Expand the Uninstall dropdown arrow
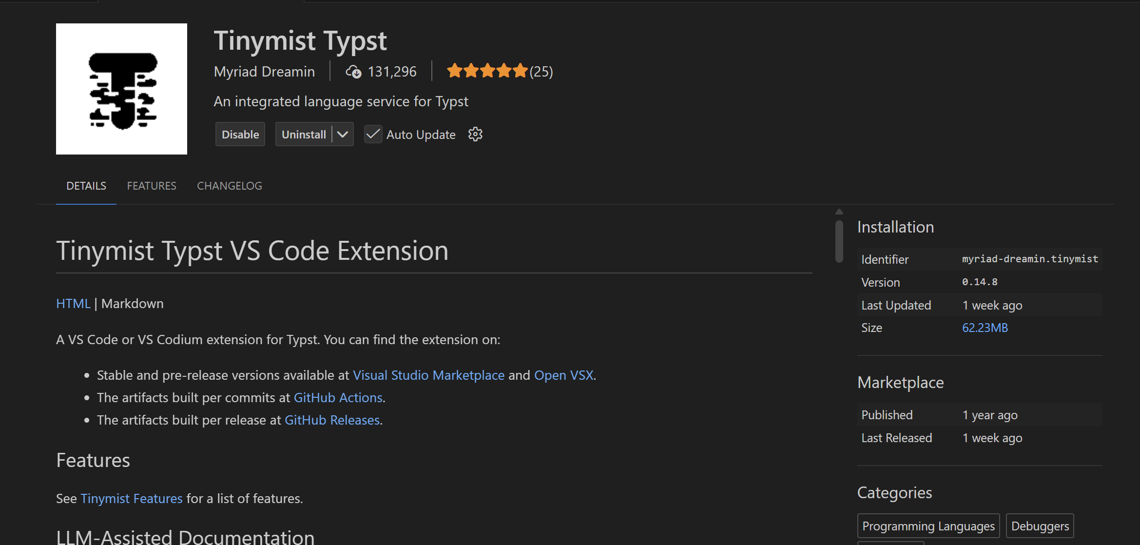 click(x=343, y=134)
